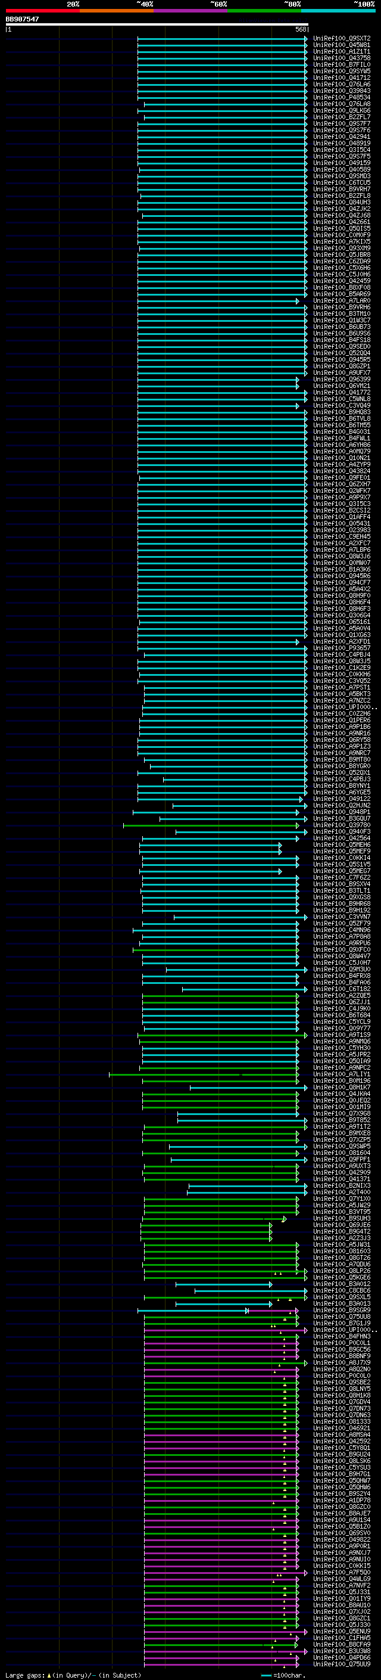Select the UniRef100_Q42564 label
Viewport: 381px width, 1680px height.
[342, 838]
